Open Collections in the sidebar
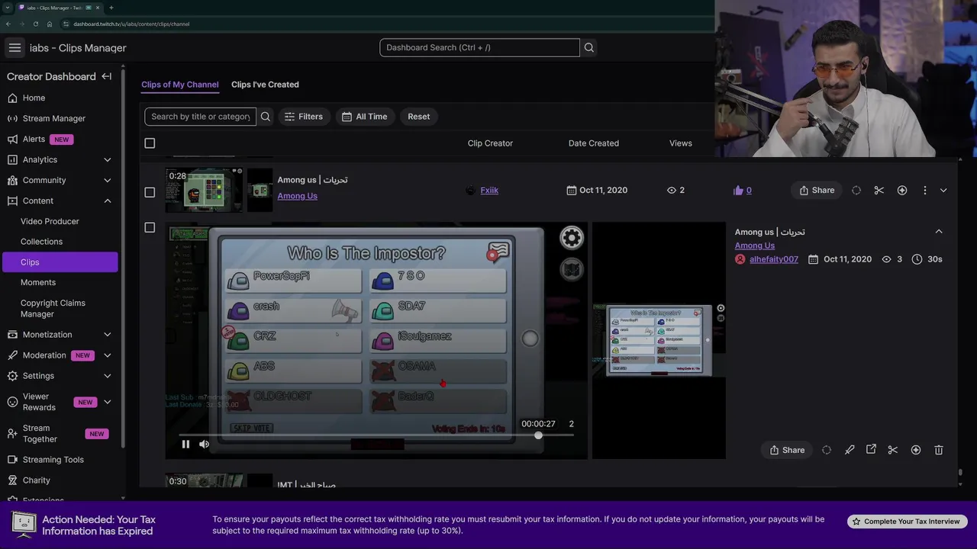Screen dimensions: 977x549 41,241
